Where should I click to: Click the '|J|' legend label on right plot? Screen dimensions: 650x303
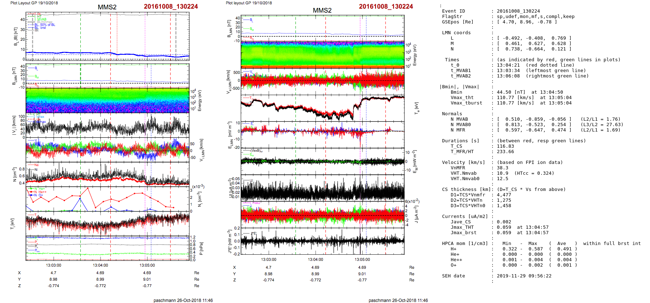click(251, 180)
